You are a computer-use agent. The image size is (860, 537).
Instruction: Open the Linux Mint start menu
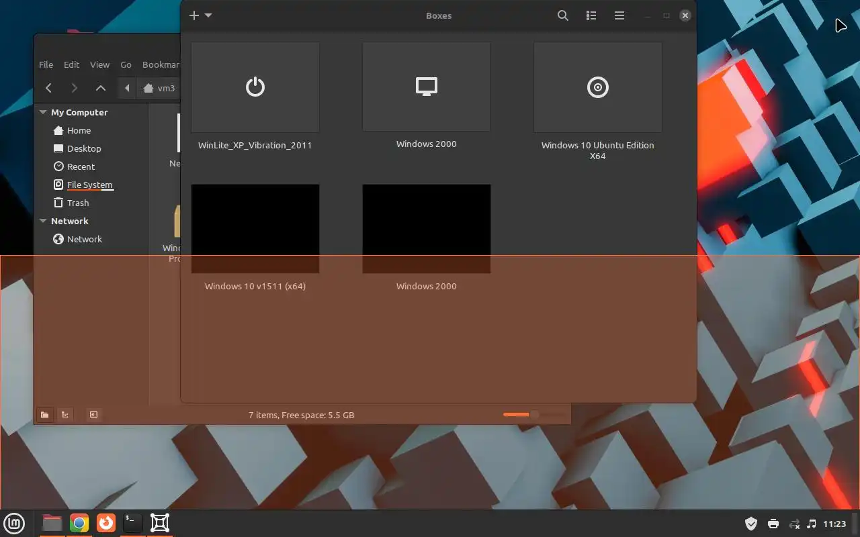click(x=14, y=523)
